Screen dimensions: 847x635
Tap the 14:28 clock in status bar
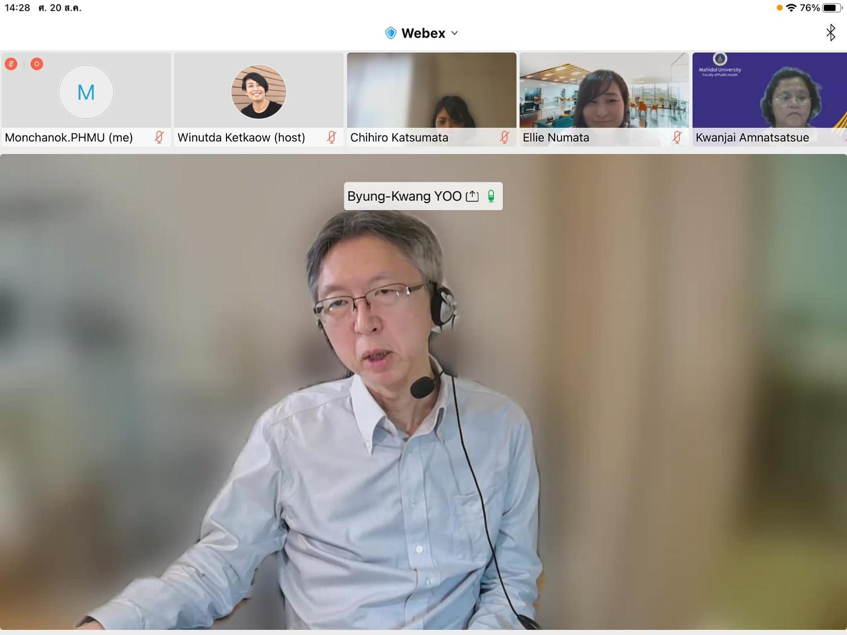pyautogui.click(x=18, y=8)
